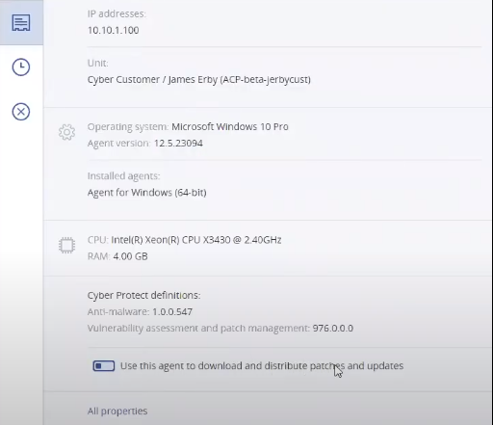This screenshot has width=493, height=425.
Task: Click the Intel Xeon CPU X3430 value
Action: coord(196,240)
